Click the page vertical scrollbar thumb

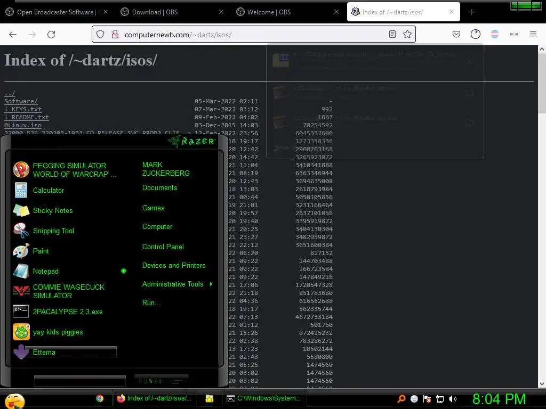542,84
